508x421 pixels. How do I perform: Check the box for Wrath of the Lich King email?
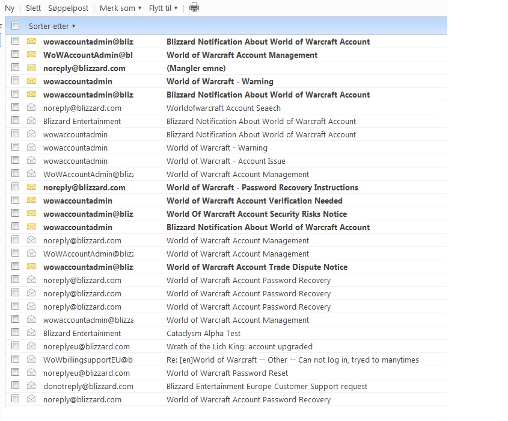coord(15,346)
